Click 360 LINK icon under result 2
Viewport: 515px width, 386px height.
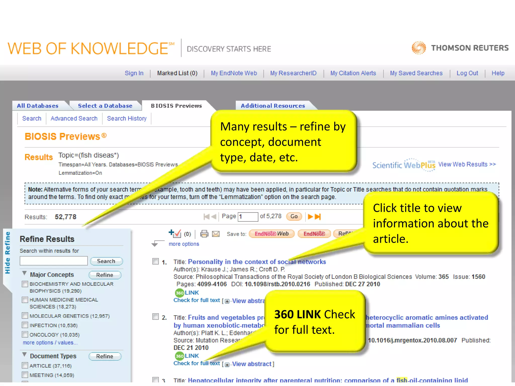187,356
